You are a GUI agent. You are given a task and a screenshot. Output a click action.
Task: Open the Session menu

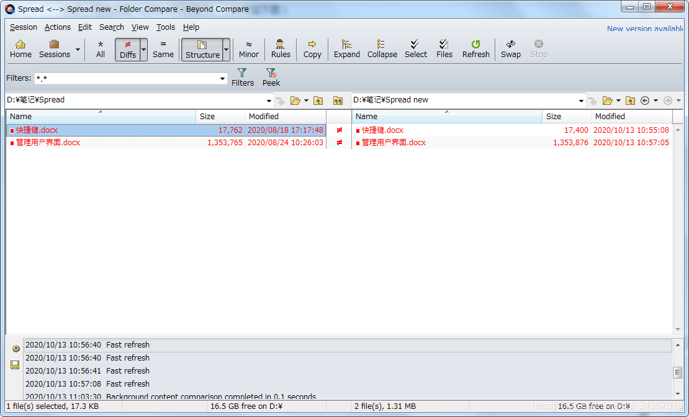24,27
